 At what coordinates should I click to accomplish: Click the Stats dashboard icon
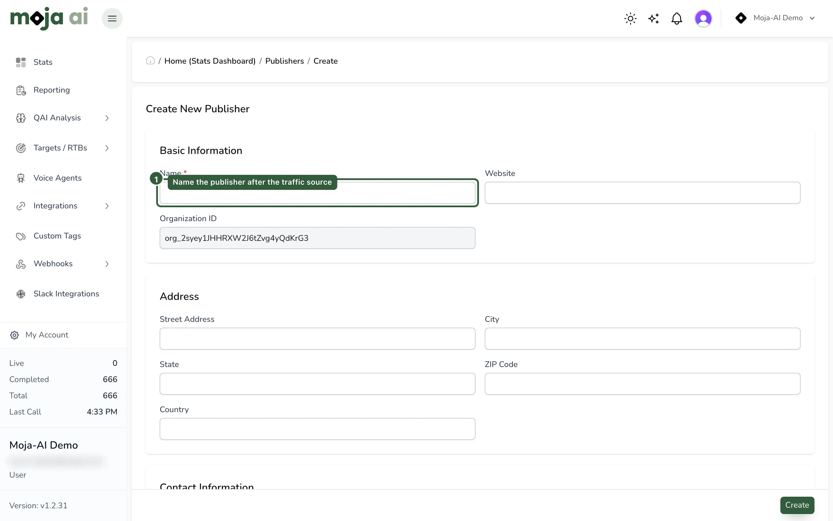[x=21, y=62]
